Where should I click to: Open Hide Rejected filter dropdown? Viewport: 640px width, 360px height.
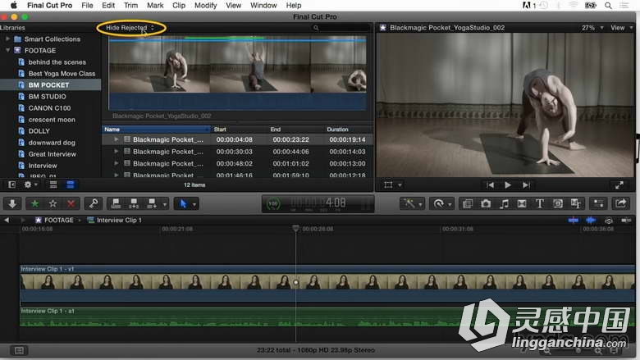click(130, 28)
